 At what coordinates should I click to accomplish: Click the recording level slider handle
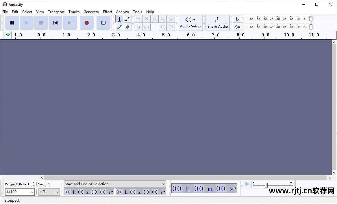click(311, 19)
